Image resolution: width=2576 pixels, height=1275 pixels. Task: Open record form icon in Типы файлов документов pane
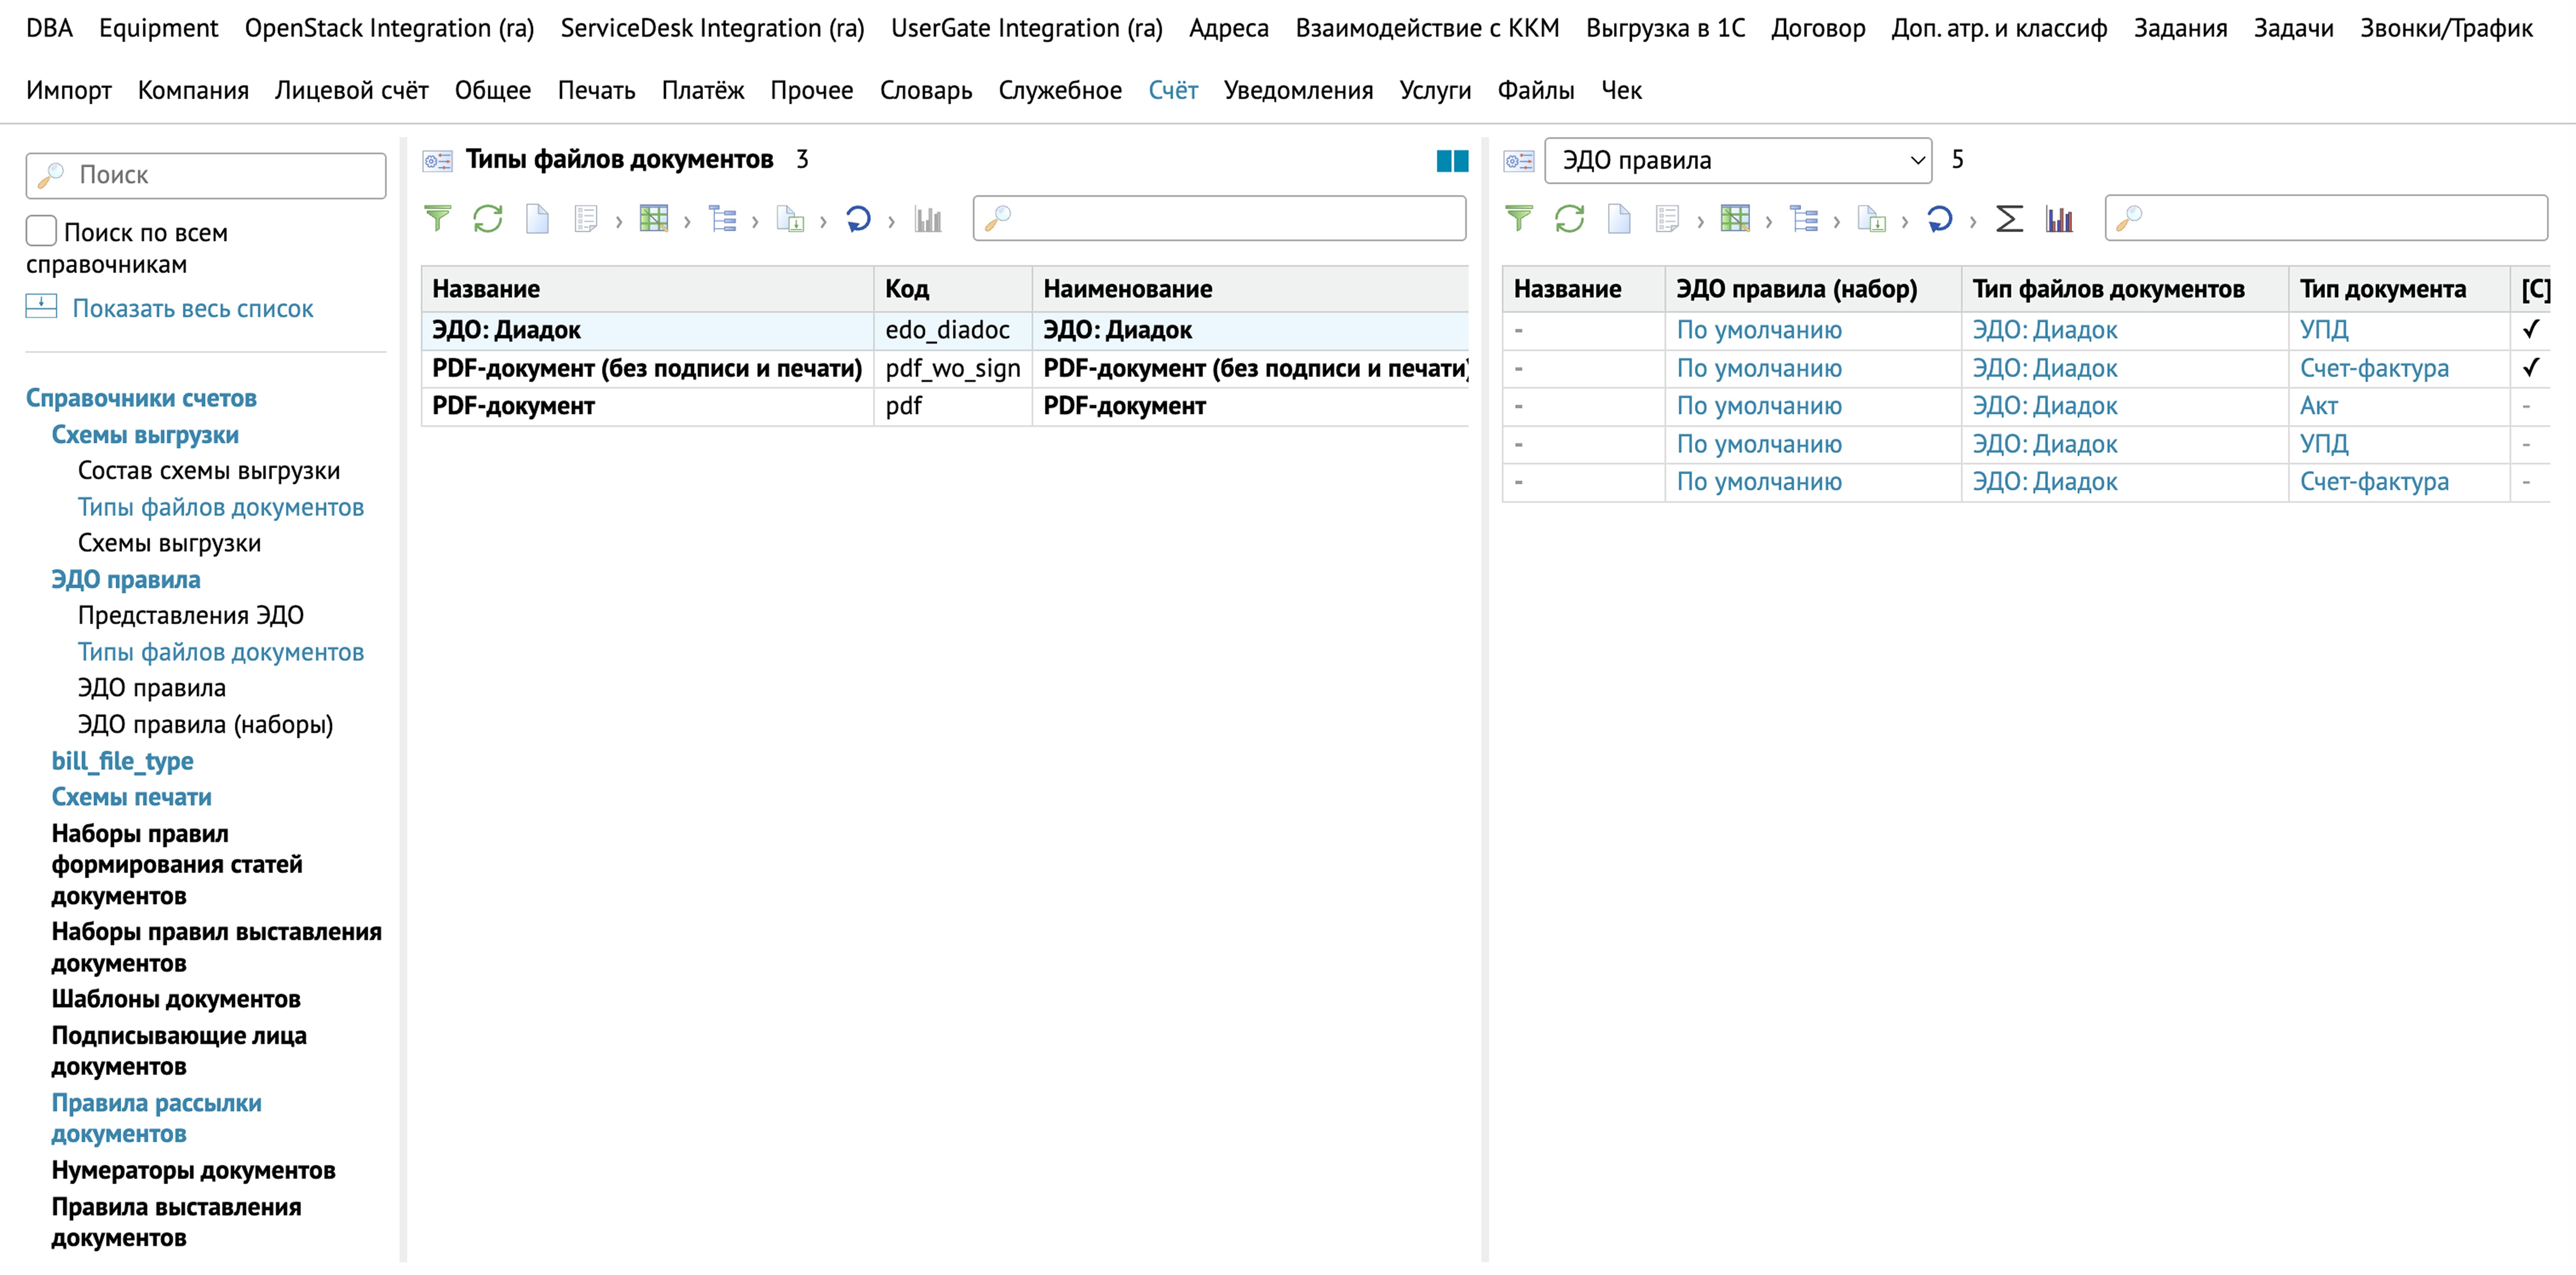click(x=586, y=218)
